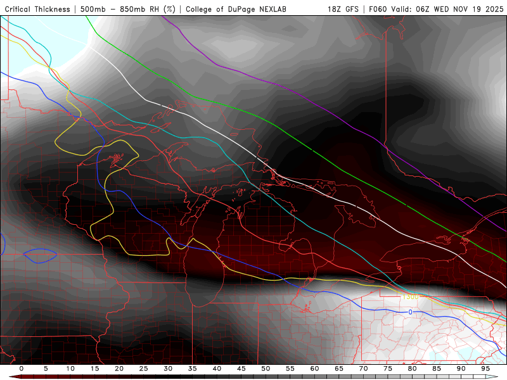
Task: Click the blue "0" contour label on the map
Action: point(410,312)
